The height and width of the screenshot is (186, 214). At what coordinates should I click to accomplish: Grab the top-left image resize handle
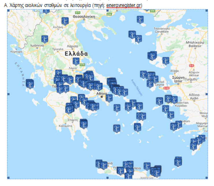click(x=8, y=10)
